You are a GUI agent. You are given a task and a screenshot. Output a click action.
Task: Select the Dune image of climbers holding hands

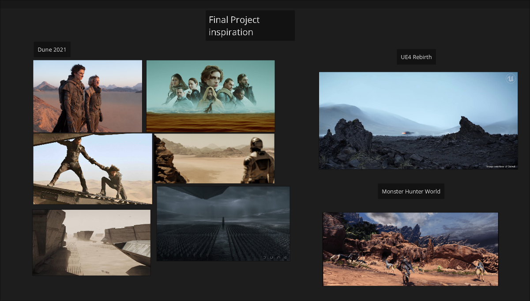[x=93, y=169]
